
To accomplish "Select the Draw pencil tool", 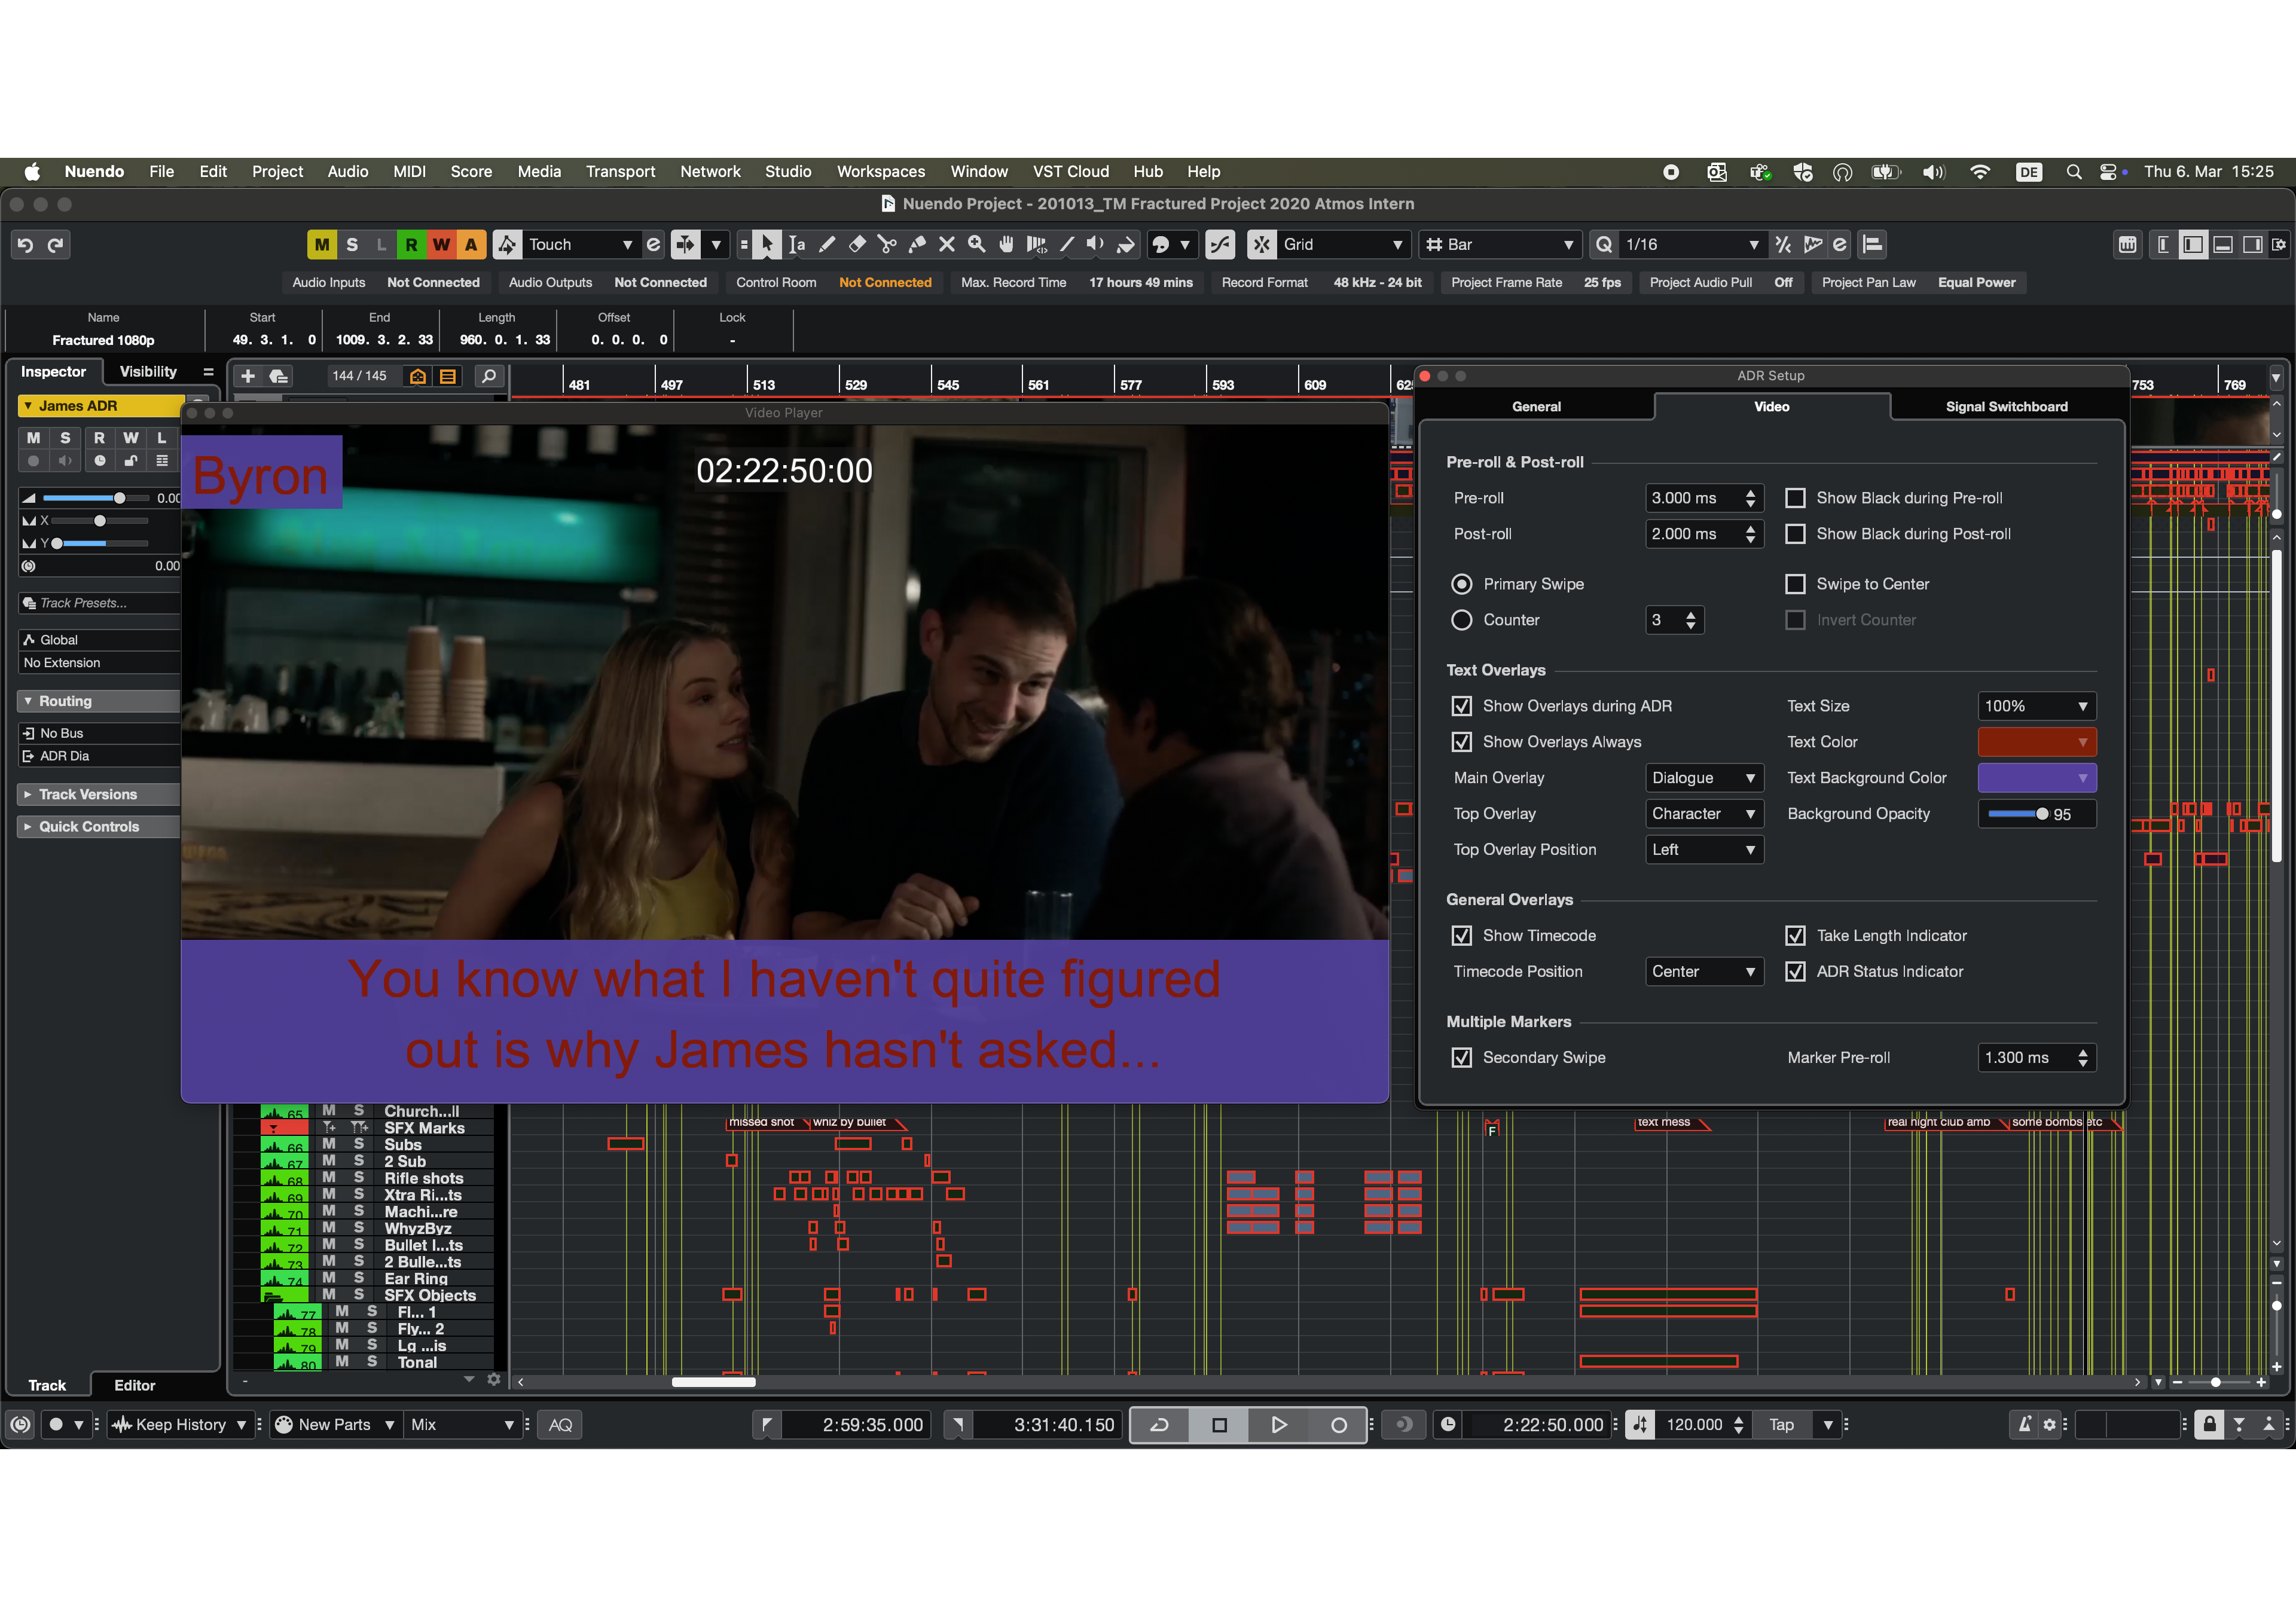I will [827, 244].
